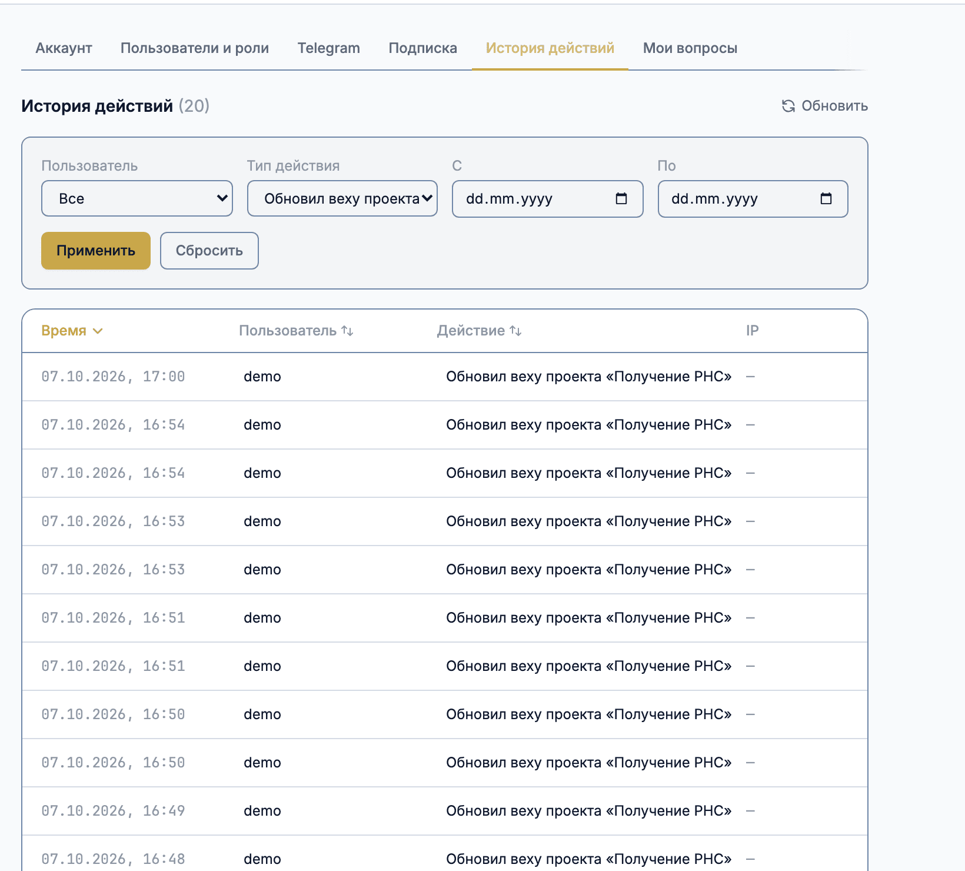
Task: Click demo user in the 17:00 row
Action: [x=262, y=377]
